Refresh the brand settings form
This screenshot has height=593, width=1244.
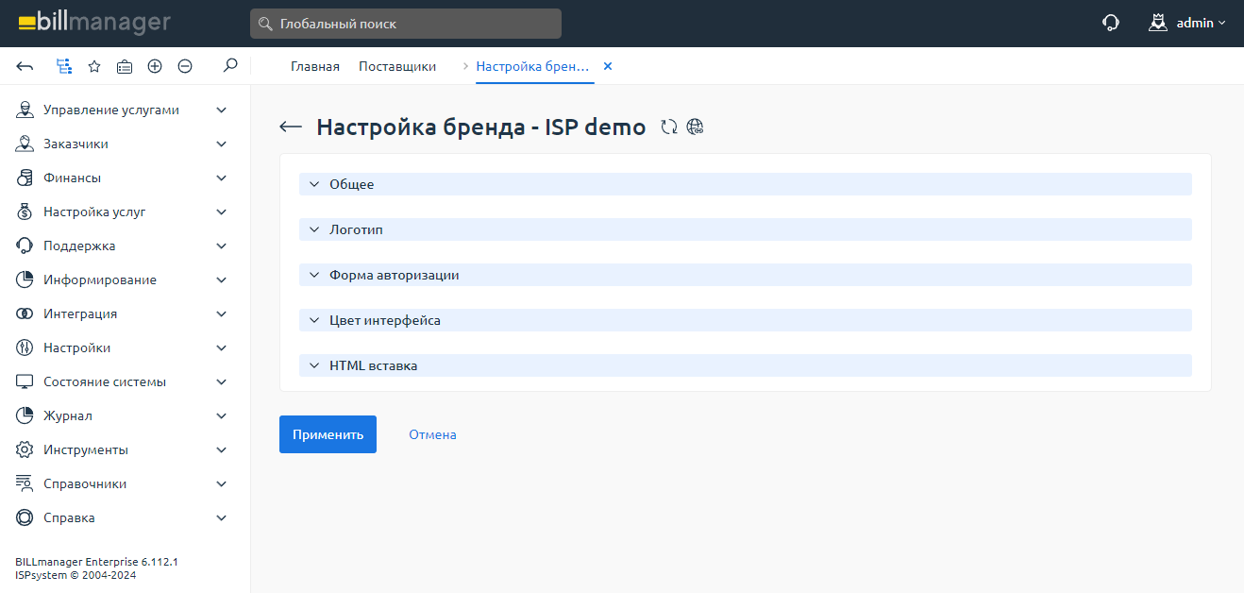[669, 127]
